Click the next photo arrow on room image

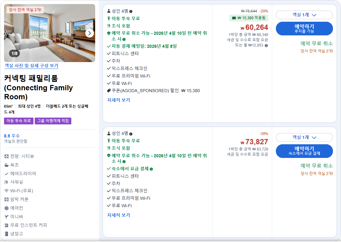(x=90, y=33)
